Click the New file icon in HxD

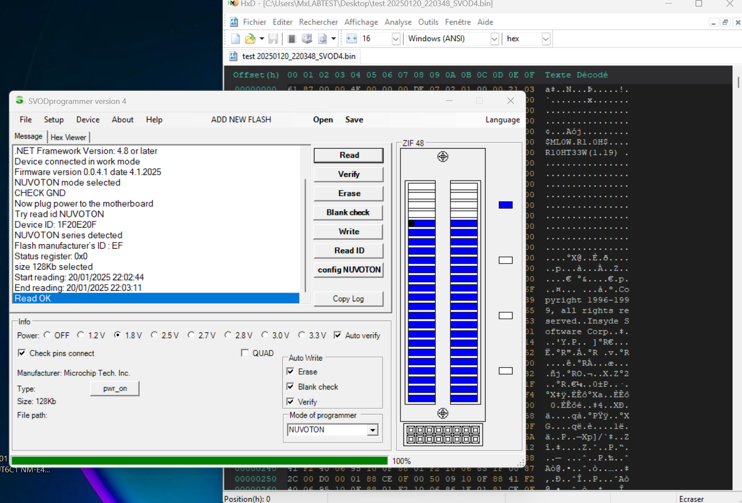[235, 39]
